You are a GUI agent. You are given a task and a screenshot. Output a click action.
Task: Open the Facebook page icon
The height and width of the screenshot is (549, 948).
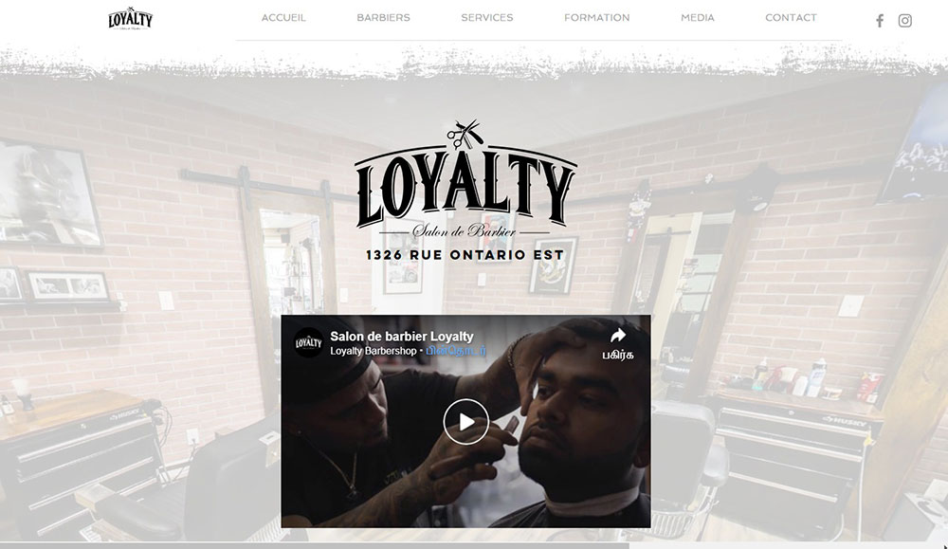880,21
